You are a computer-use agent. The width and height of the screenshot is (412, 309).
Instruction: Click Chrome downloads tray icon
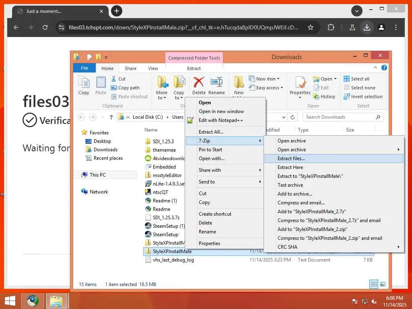coord(367,27)
